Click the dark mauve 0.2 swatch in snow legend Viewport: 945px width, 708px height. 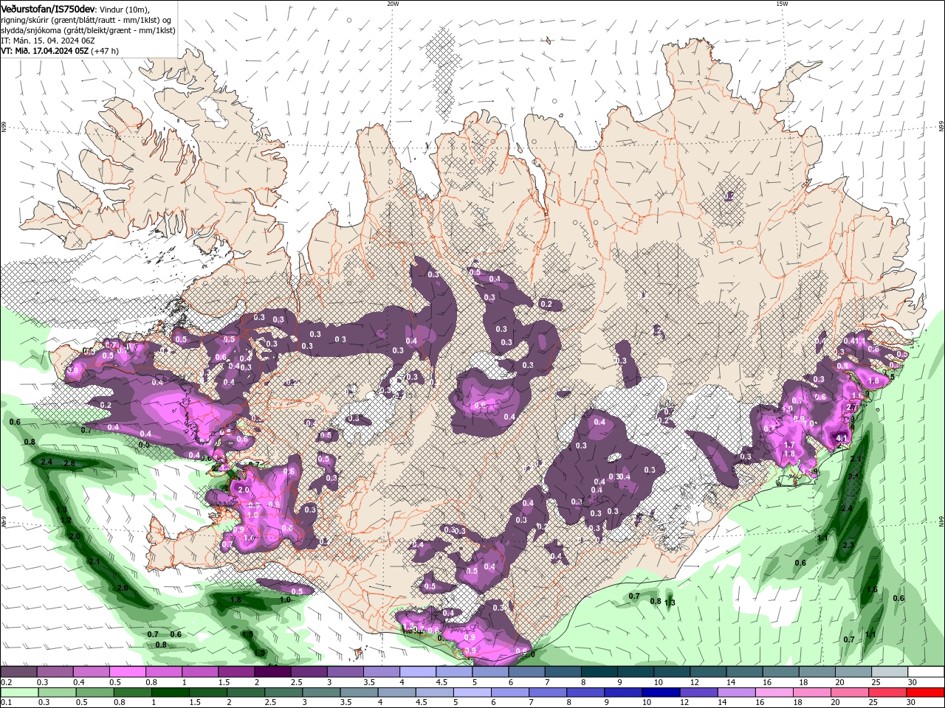[x=18, y=672]
